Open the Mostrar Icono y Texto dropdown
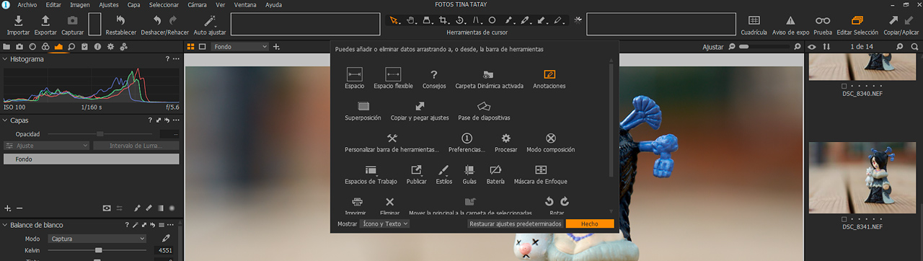The height and width of the screenshot is (261, 923). tap(384, 224)
